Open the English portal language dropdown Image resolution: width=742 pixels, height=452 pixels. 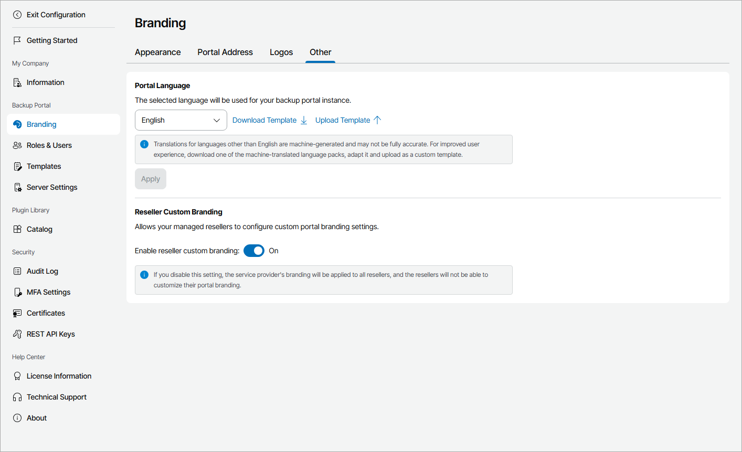pyautogui.click(x=181, y=120)
